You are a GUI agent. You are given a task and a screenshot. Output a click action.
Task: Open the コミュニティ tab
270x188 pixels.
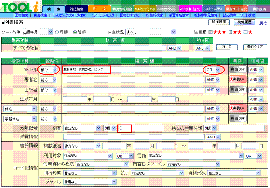point(213,9)
